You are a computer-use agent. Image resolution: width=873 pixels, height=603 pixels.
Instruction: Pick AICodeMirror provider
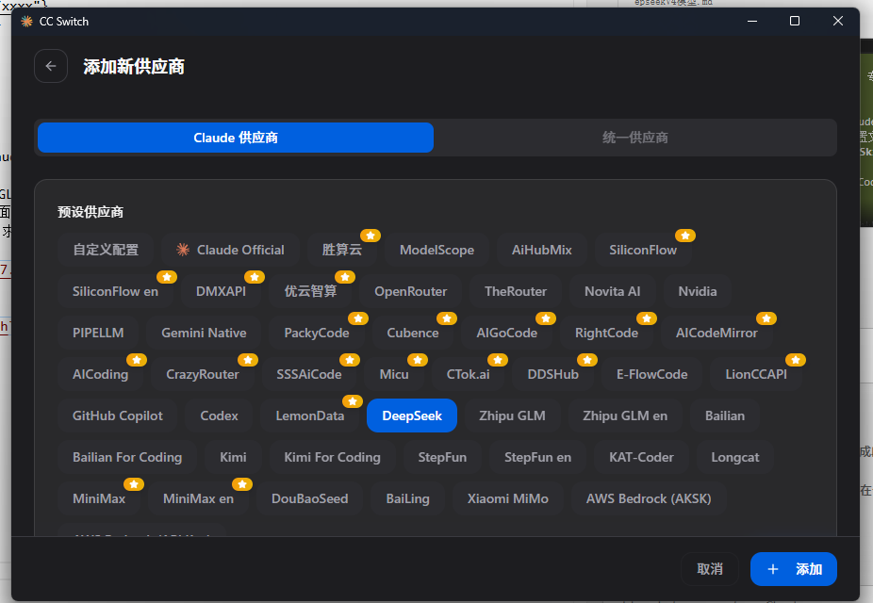[717, 333]
